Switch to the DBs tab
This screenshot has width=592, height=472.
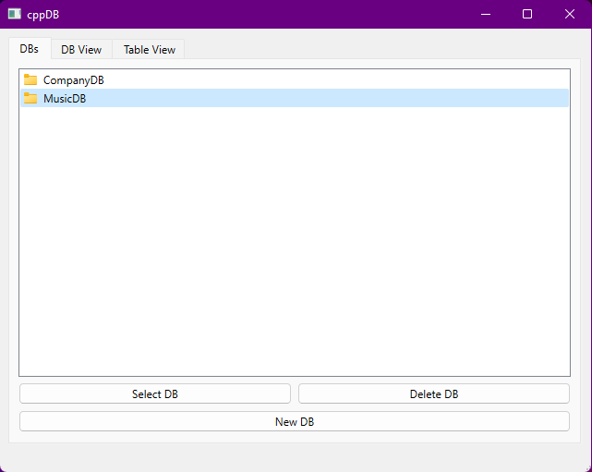click(x=30, y=49)
